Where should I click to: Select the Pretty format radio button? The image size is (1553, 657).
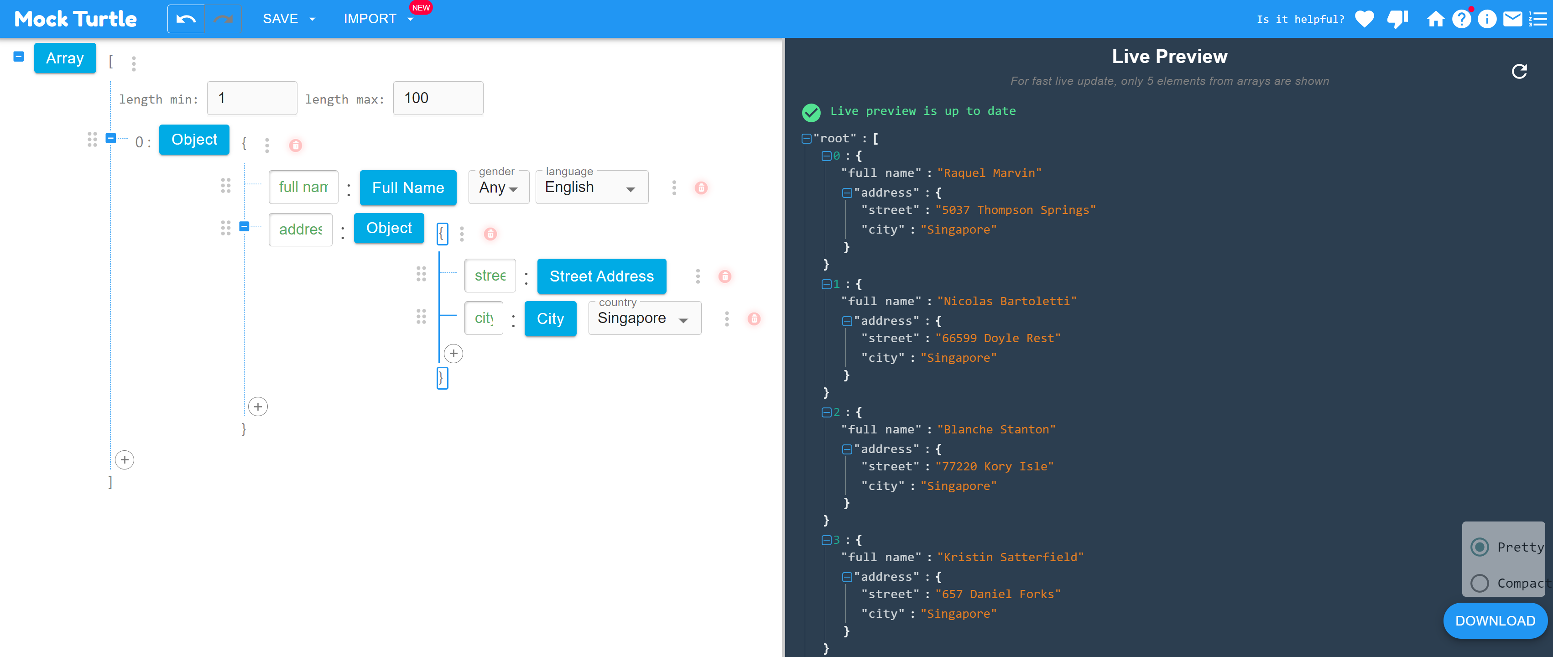1480,547
